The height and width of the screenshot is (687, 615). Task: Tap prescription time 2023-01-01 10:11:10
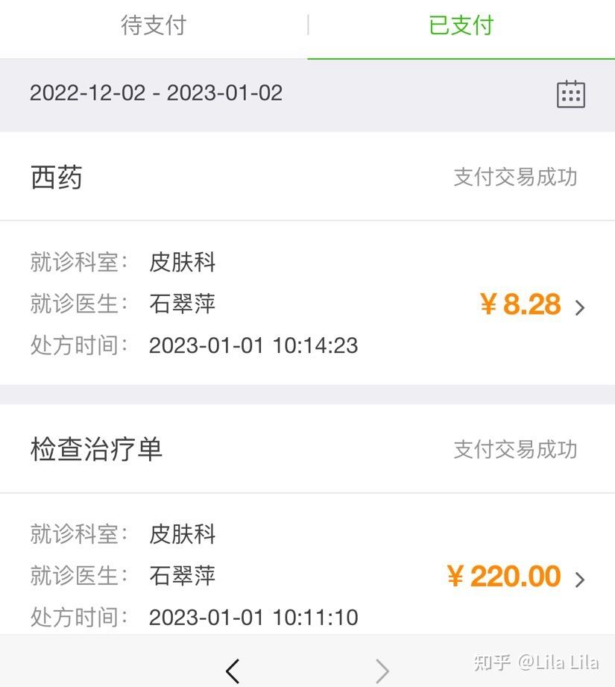253,617
